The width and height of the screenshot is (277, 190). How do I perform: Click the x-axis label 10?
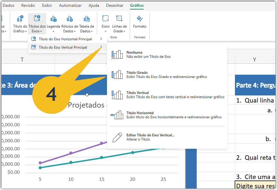(71, 179)
